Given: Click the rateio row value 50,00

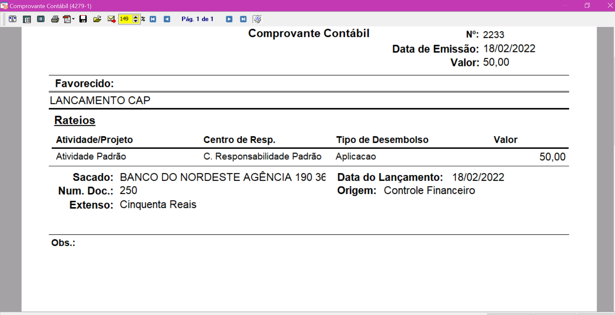Looking at the screenshot, I should [x=552, y=157].
